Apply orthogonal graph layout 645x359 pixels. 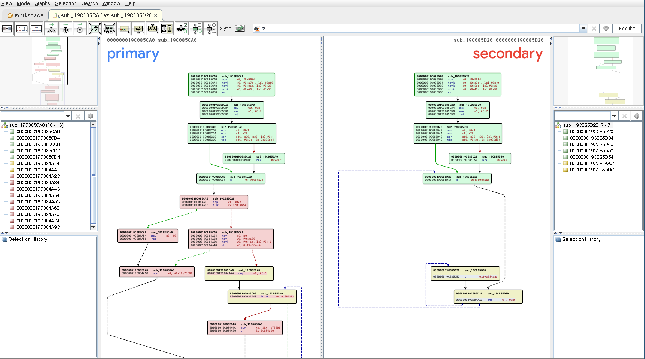[66, 29]
